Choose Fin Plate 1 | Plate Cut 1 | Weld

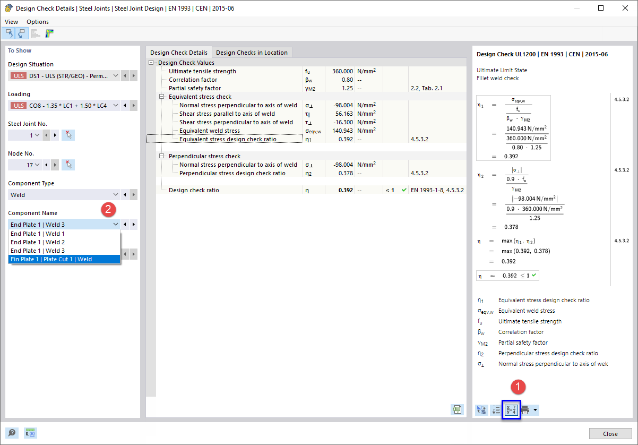pyautogui.click(x=64, y=259)
